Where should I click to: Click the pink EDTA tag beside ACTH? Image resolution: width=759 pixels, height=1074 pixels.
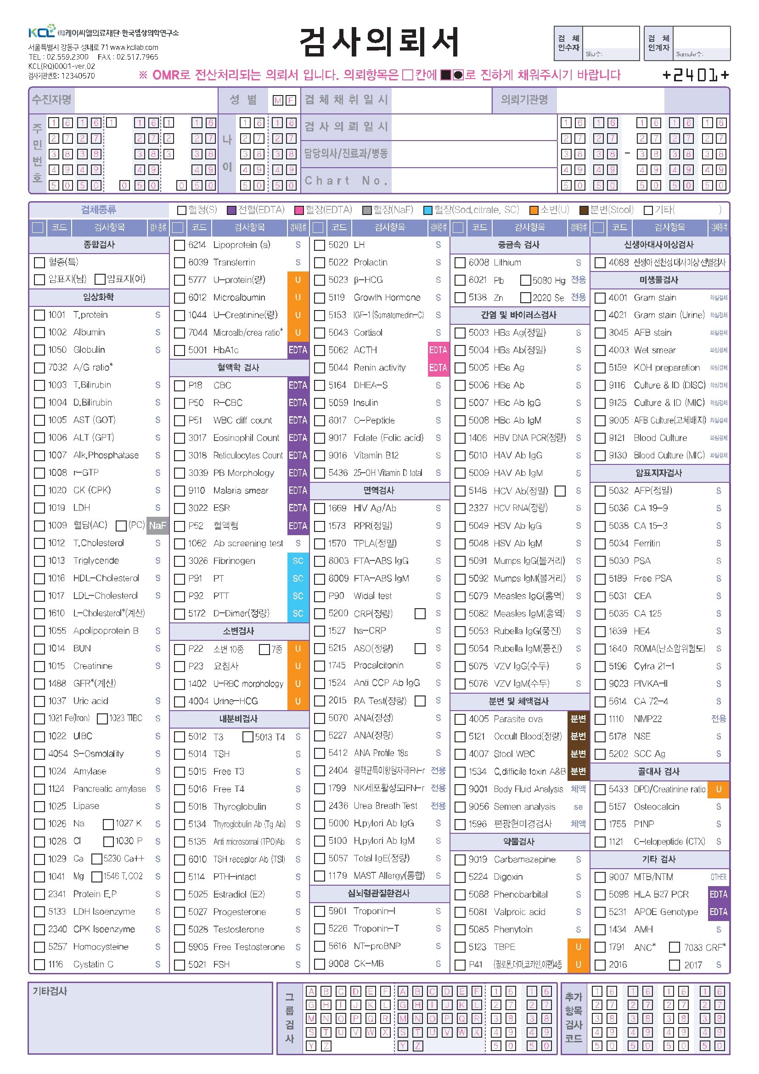click(x=438, y=350)
